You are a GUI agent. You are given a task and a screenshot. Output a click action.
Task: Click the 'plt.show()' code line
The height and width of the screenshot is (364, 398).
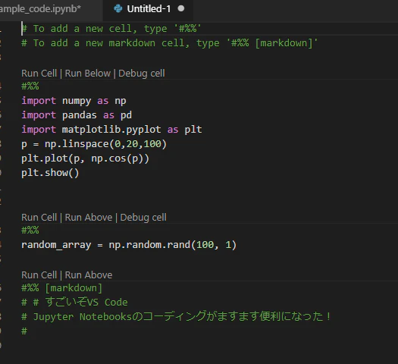[50, 173]
